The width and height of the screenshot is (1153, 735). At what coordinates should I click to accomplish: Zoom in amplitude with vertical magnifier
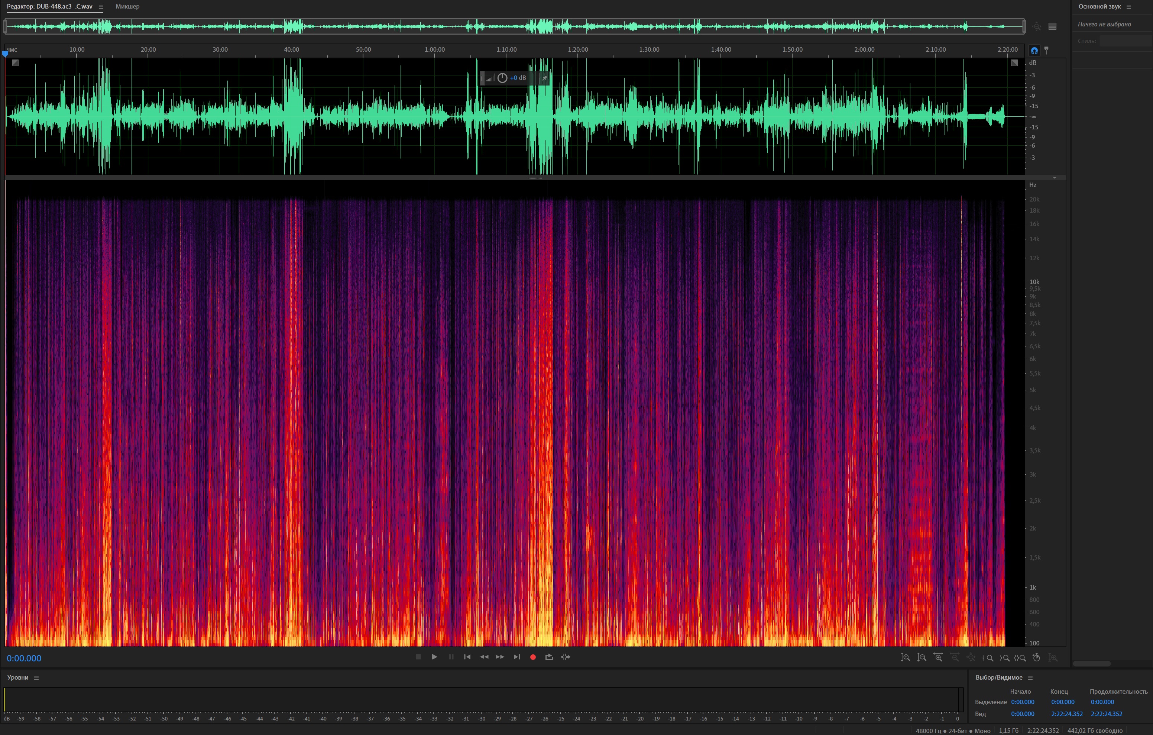[x=905, y=658]
